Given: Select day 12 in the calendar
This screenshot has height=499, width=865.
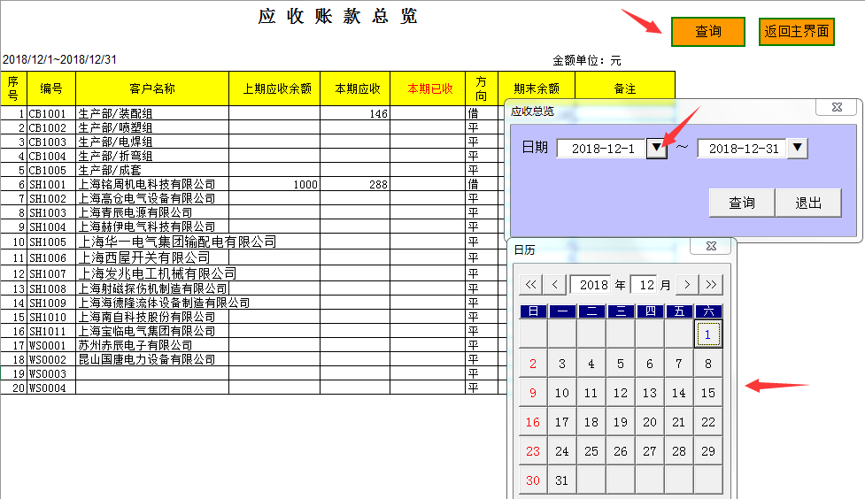Looking at the screenshot, I should pyautogui.click(x=621, y=393).
